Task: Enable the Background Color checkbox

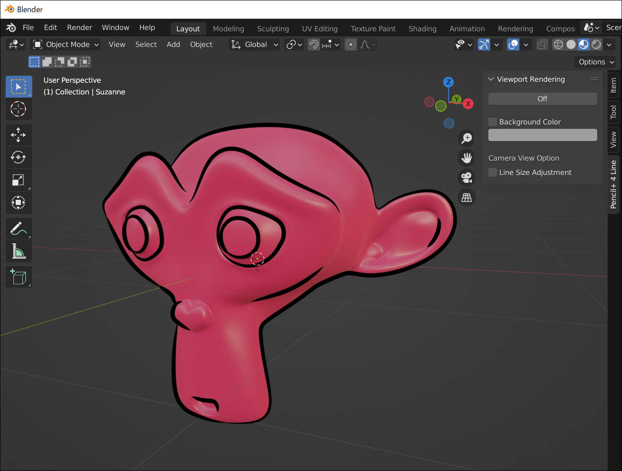Action: click(493, 122)
